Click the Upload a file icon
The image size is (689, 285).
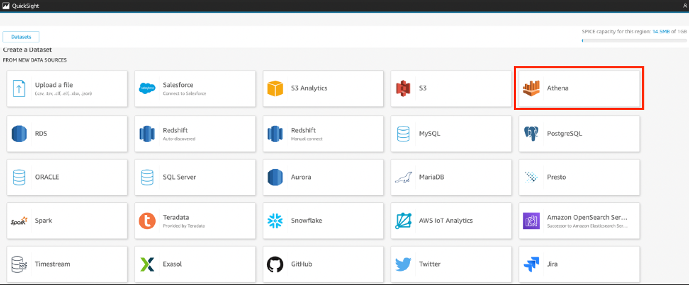coord(19,88)
